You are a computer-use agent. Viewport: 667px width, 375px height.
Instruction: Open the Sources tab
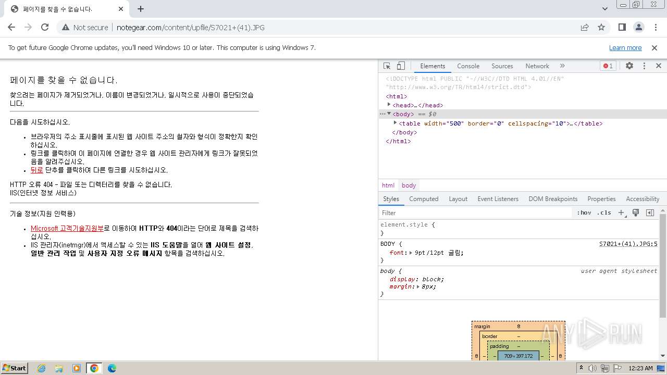tap(502, 66)
